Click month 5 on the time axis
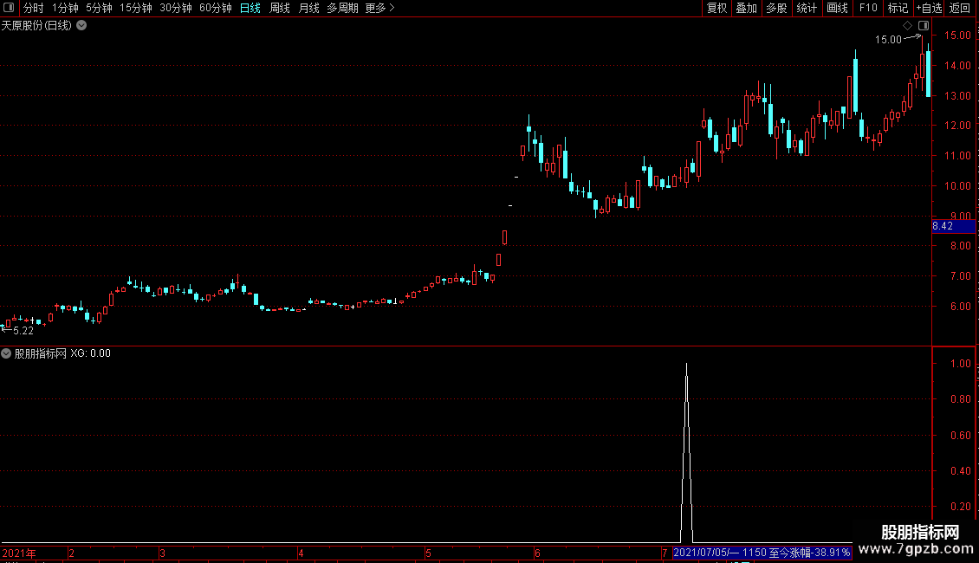 click(428, 553)
